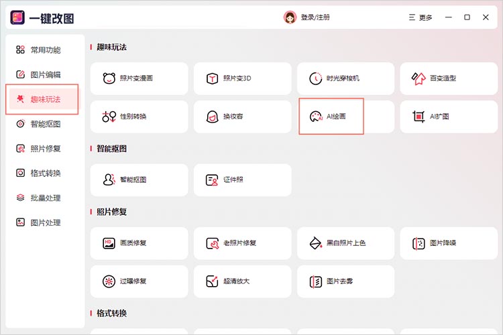
Task: Click the 图片降噪 feature label
Action: (x=443, y=243)
